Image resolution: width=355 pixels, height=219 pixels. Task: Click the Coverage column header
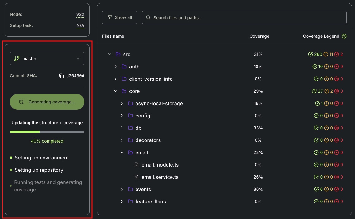[x=260, y=36]
